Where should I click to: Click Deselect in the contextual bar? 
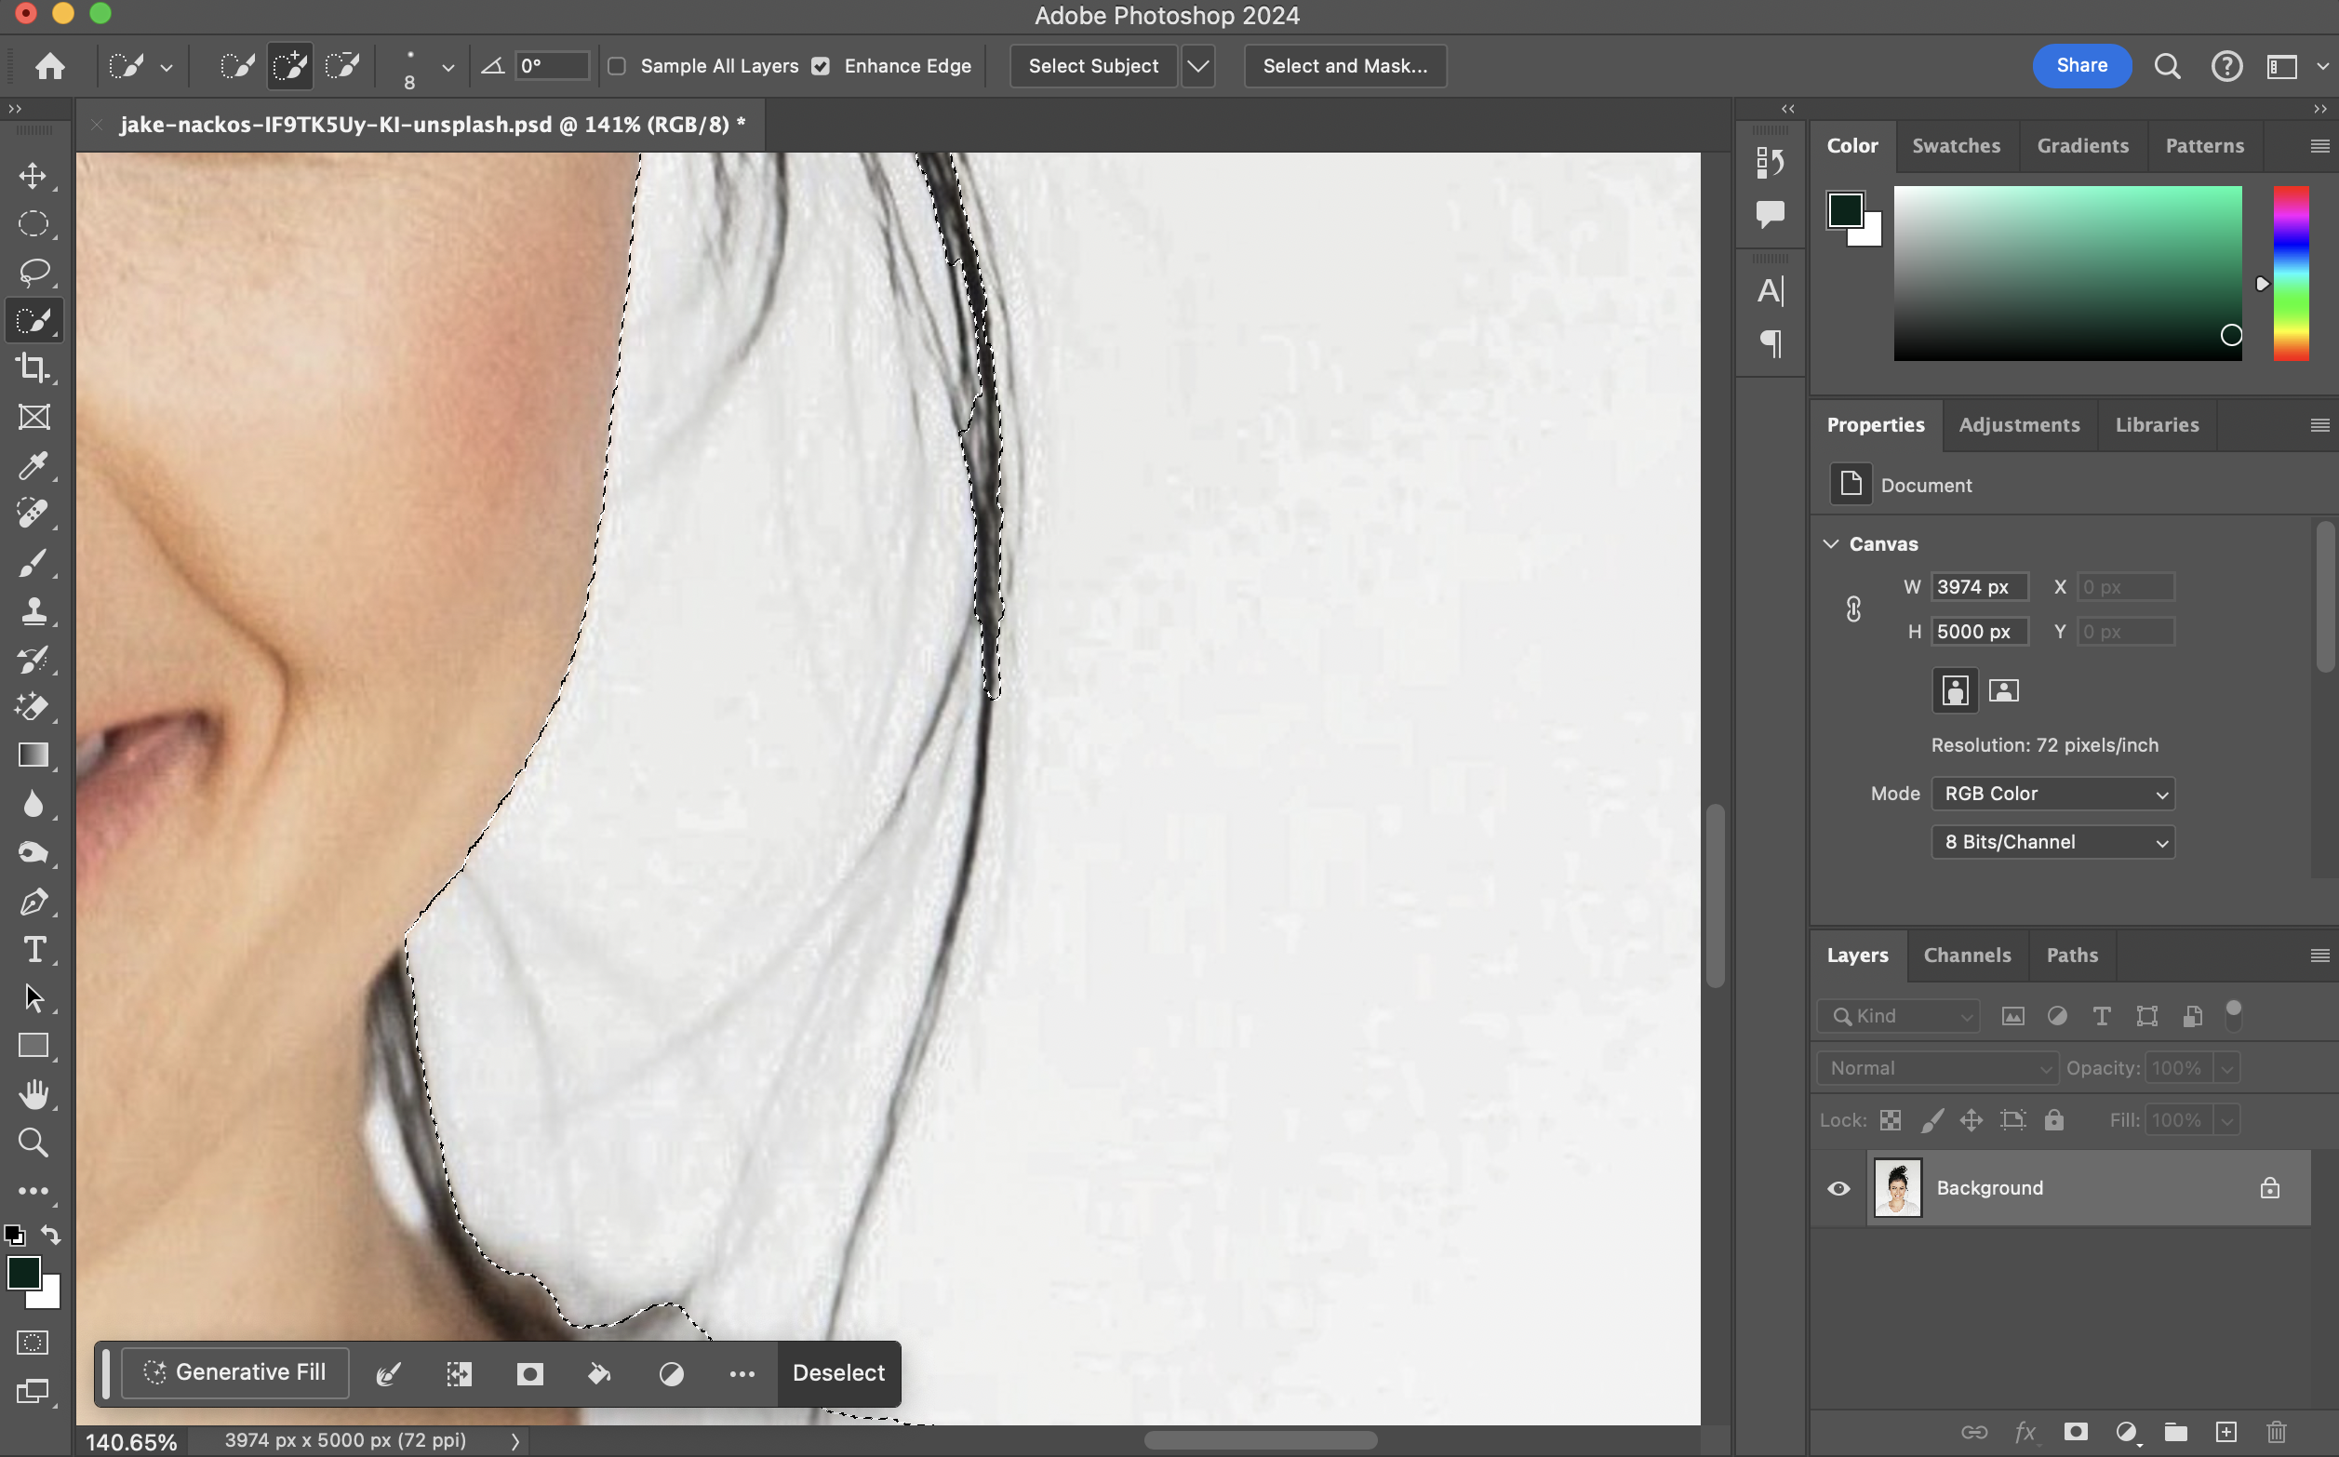[838, 1373]
